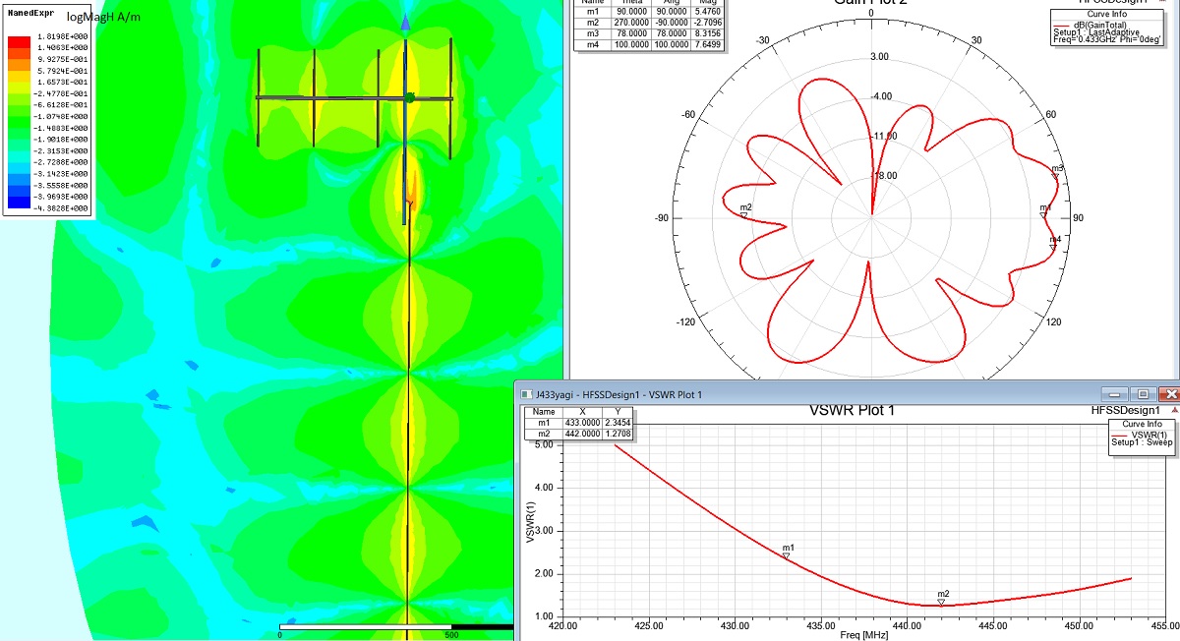1180x641 pixels.
Task: Click the blue Z-axis arrow above the antenna
Action: pos(405,23)
